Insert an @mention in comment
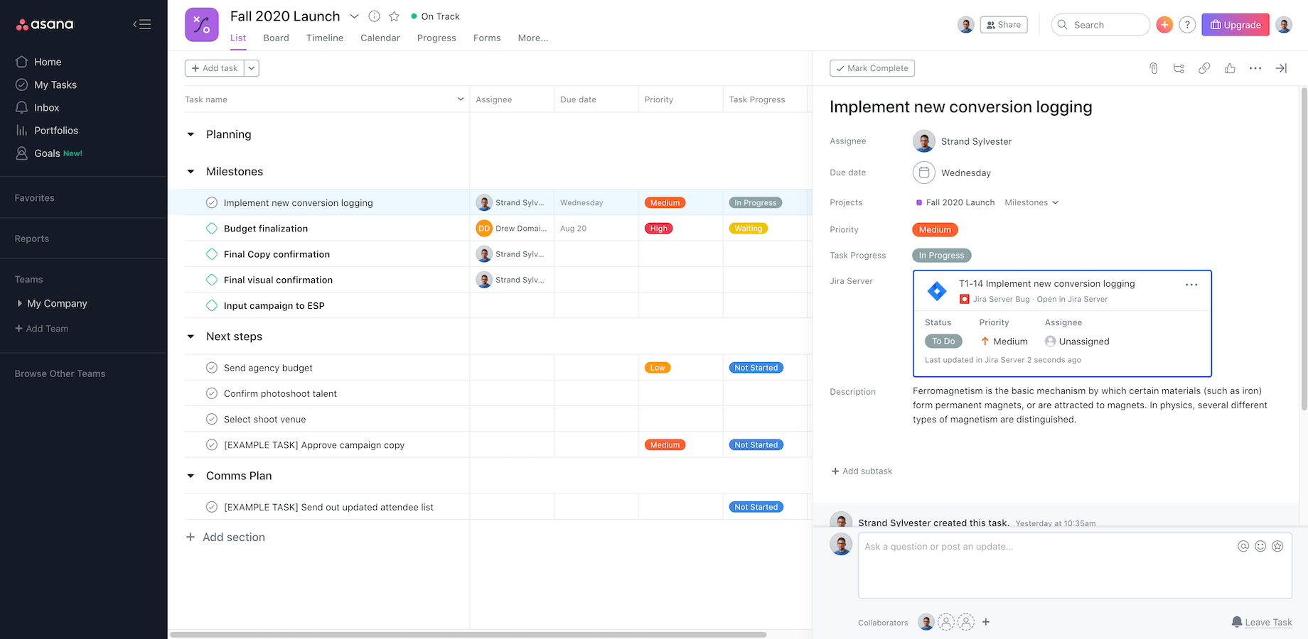 tap(1243, 546)
